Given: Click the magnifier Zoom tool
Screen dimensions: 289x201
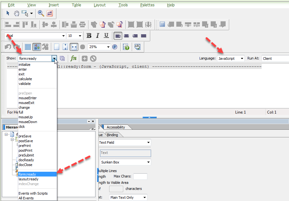Looking at the screenshot, I should [41, 13].
